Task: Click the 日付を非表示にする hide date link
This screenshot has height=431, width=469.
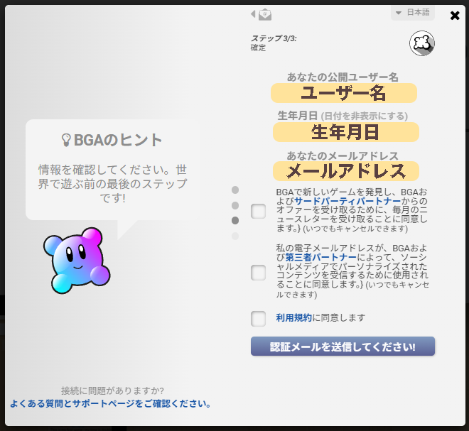Action: [364, 116]
